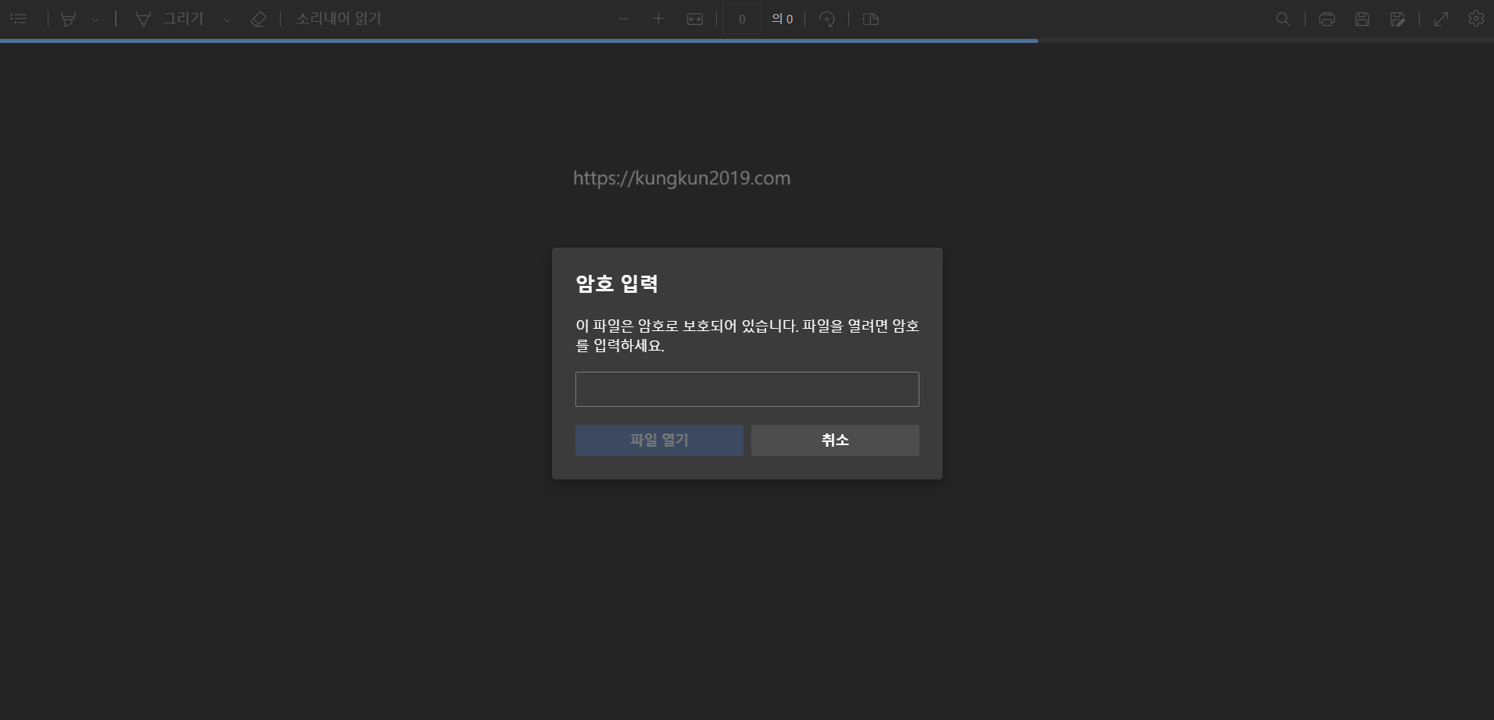
Task: Zoom out of the document
Action: (623, 19)
